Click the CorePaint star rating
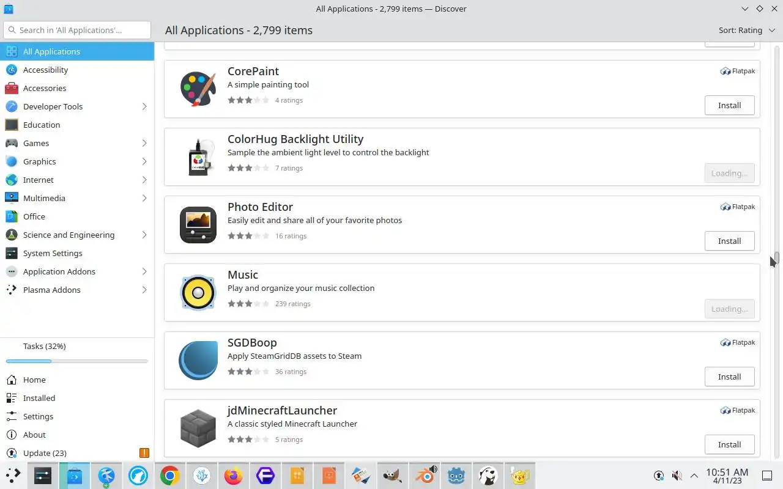The image size is (783, 489). tap(248, 100)
